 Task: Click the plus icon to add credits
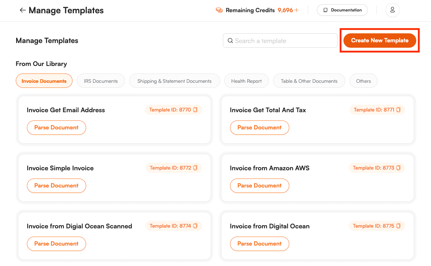tap(296, 10)
